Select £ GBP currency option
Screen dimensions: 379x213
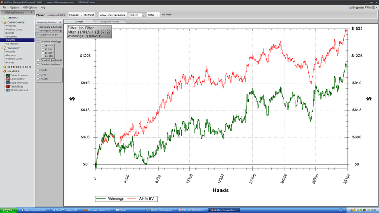pyautogui.click(x=43, y=53)
